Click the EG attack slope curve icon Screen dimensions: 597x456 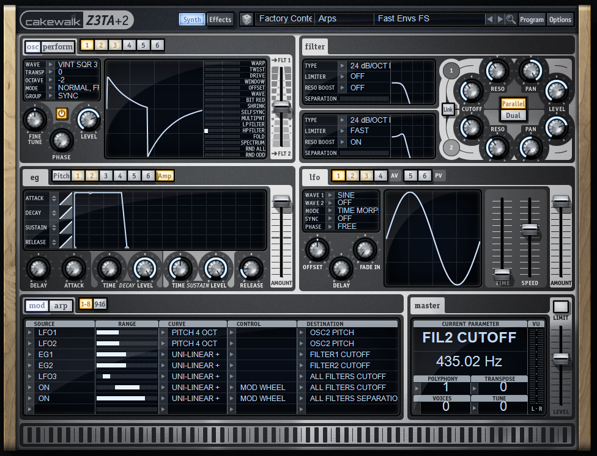(x=66, y=198)
